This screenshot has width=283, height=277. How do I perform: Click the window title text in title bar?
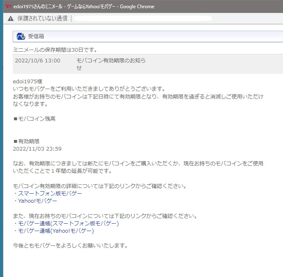tap(84, 7)
